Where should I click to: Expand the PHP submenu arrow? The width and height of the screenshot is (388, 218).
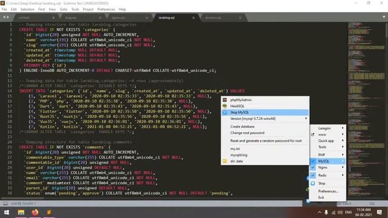pos(343,154)
